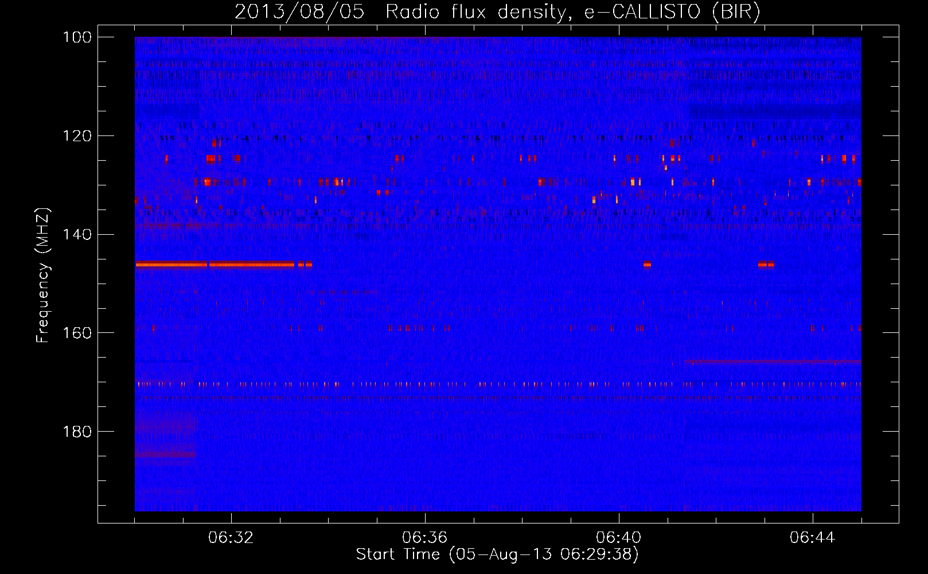Click the 06:36 time tick label

point(425,538)
